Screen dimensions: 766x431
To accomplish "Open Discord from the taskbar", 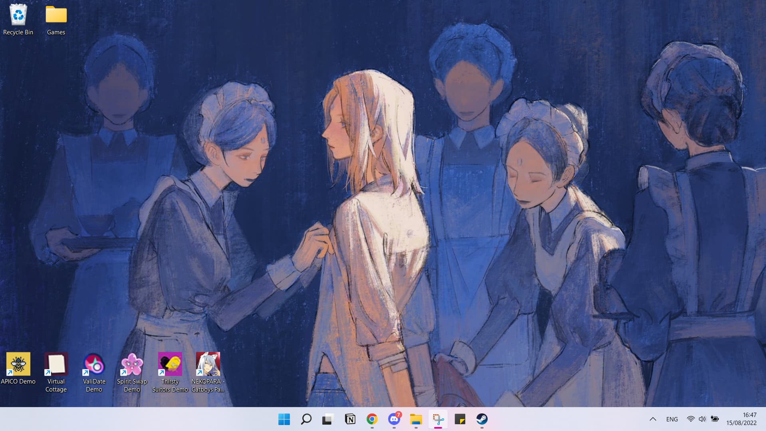I will pos(394,419).
